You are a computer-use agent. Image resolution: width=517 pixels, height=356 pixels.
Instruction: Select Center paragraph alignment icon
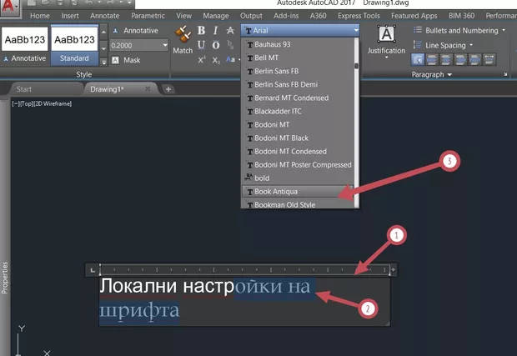[x=446, y=60]
